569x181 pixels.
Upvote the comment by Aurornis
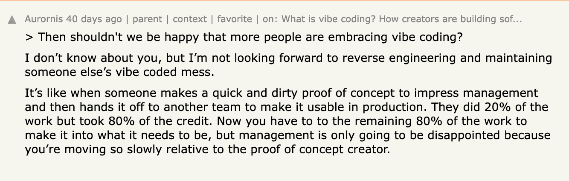click(12, 20)
